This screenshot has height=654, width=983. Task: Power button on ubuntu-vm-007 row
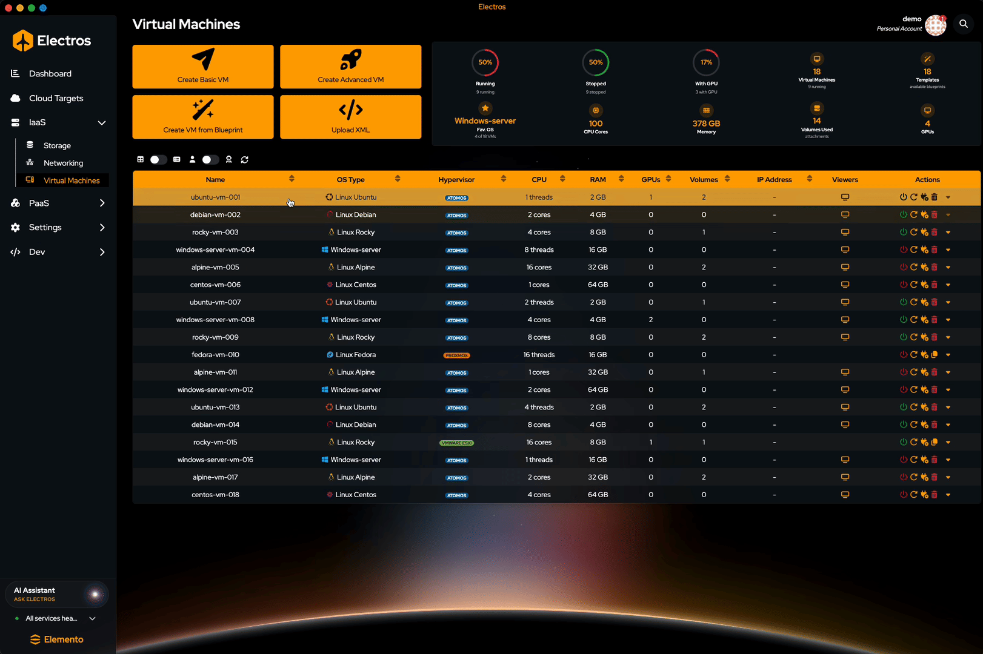903,302
